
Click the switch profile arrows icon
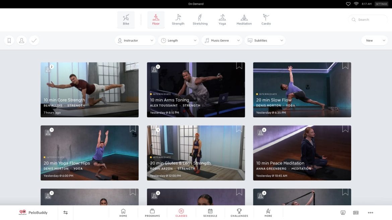pyautogui.click(x=65, y=213)
